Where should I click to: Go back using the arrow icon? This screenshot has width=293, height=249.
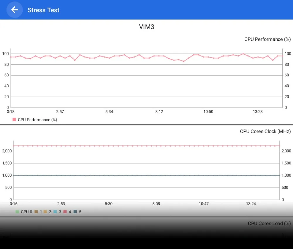pyautogui.click(x=15, y=10)
